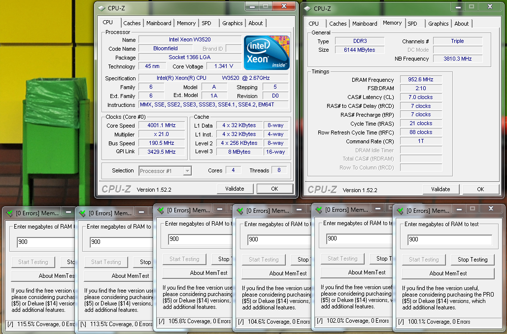507x334 pixels.
Task: Click About MemTest in the 113.5% Coverage window
Action: 118,276
